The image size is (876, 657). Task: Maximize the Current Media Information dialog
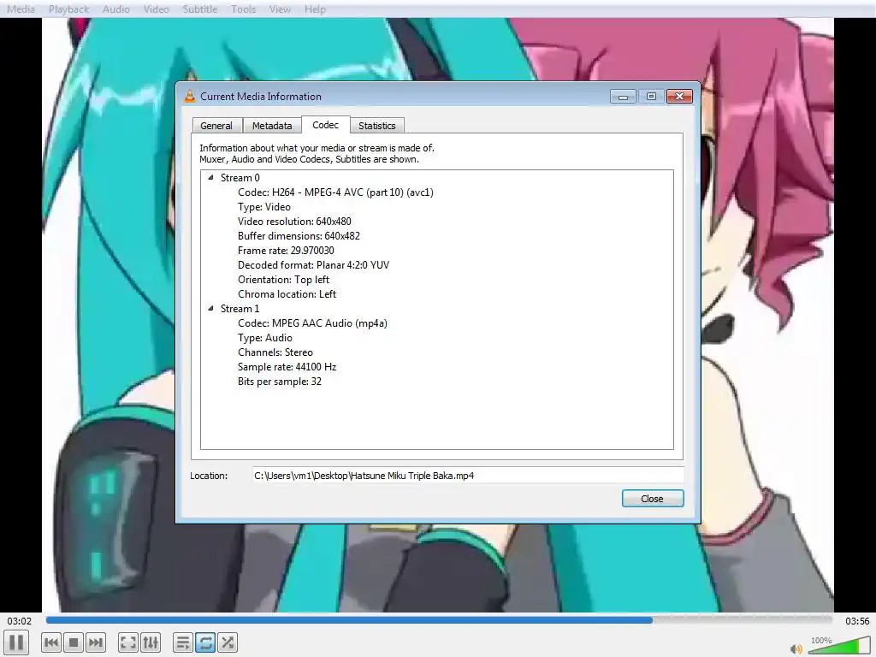(x=651, y=97)
